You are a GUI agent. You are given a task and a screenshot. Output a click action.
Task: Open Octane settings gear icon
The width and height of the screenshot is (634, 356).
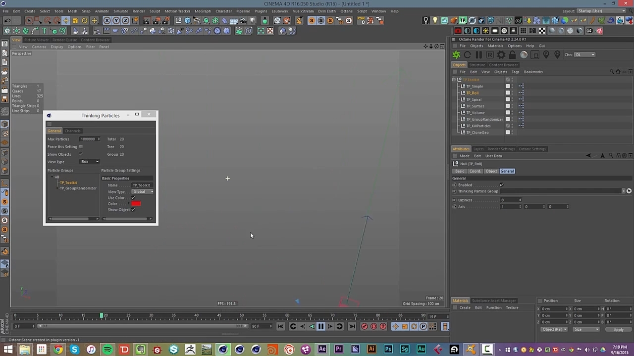501,55
